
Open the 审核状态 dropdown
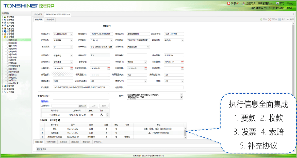71,62
